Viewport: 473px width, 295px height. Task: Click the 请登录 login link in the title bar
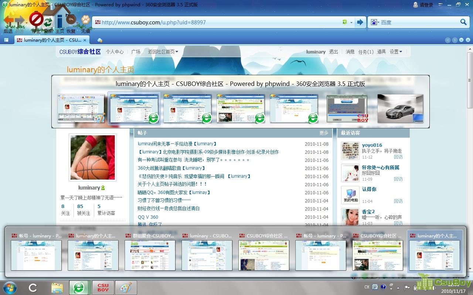(x=426, y=5)
